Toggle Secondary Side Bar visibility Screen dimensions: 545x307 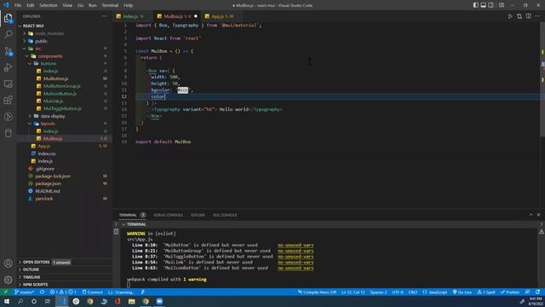[490, 5]
